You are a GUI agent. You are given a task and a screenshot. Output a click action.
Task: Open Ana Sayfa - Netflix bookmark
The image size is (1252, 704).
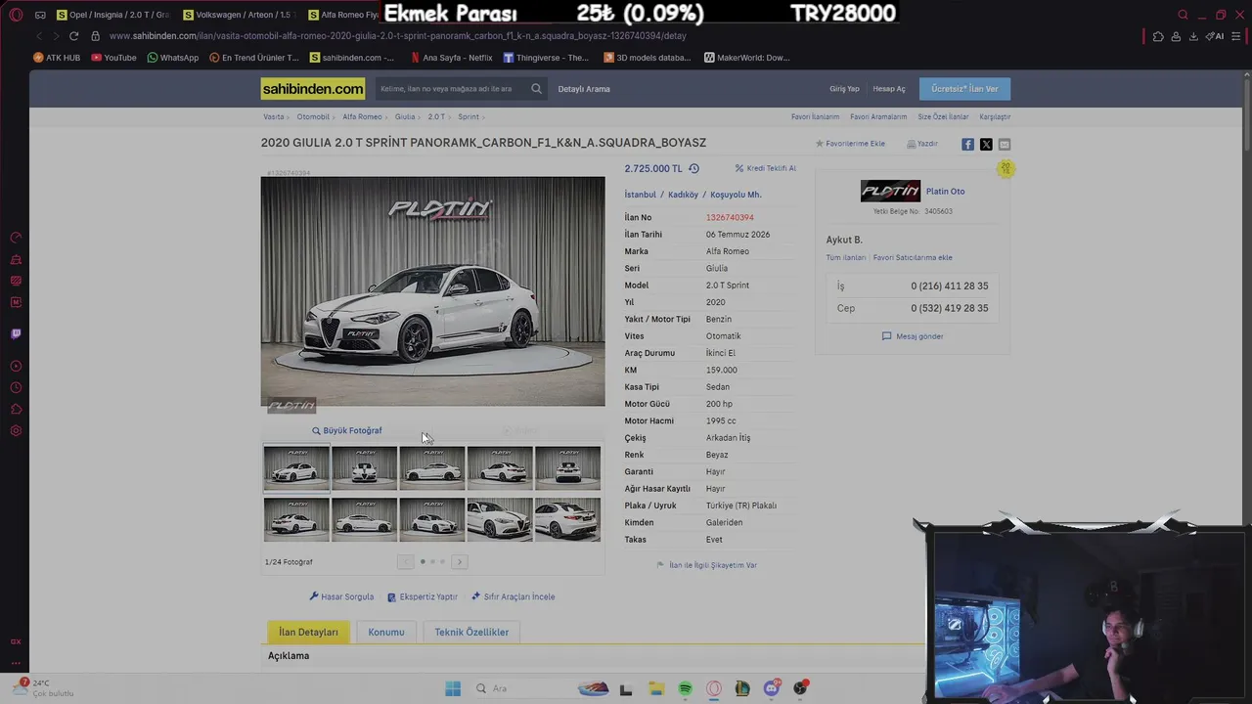pos(451,58)
